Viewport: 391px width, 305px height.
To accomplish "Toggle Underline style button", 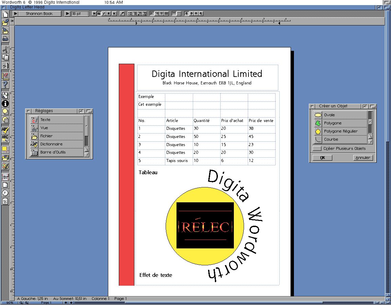I will pos(109,14).
